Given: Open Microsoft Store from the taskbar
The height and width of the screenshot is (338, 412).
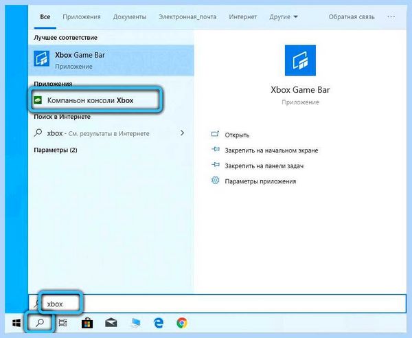Looking at the screenshot, I should click(87, 323).
